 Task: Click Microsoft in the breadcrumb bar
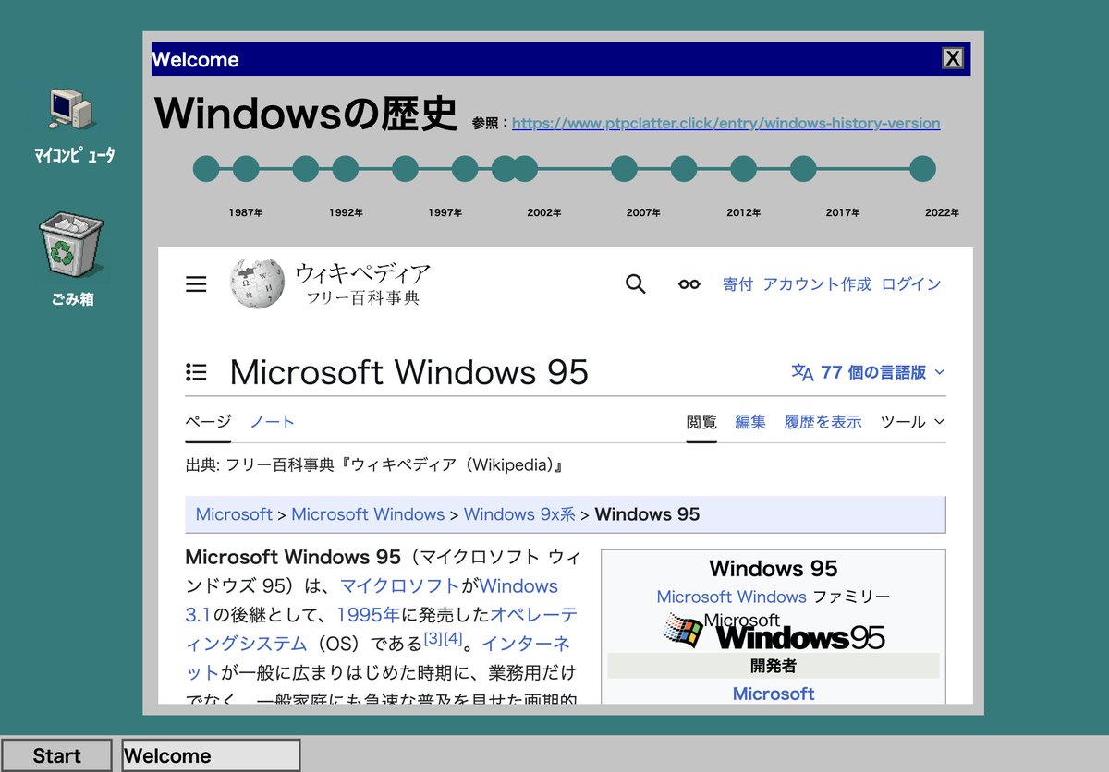pos(234,514)
